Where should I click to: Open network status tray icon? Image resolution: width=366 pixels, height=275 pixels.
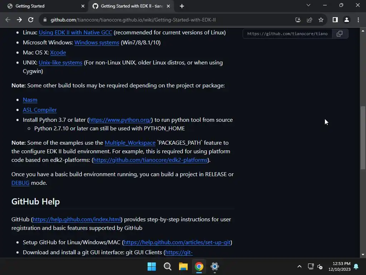[311, 266]
